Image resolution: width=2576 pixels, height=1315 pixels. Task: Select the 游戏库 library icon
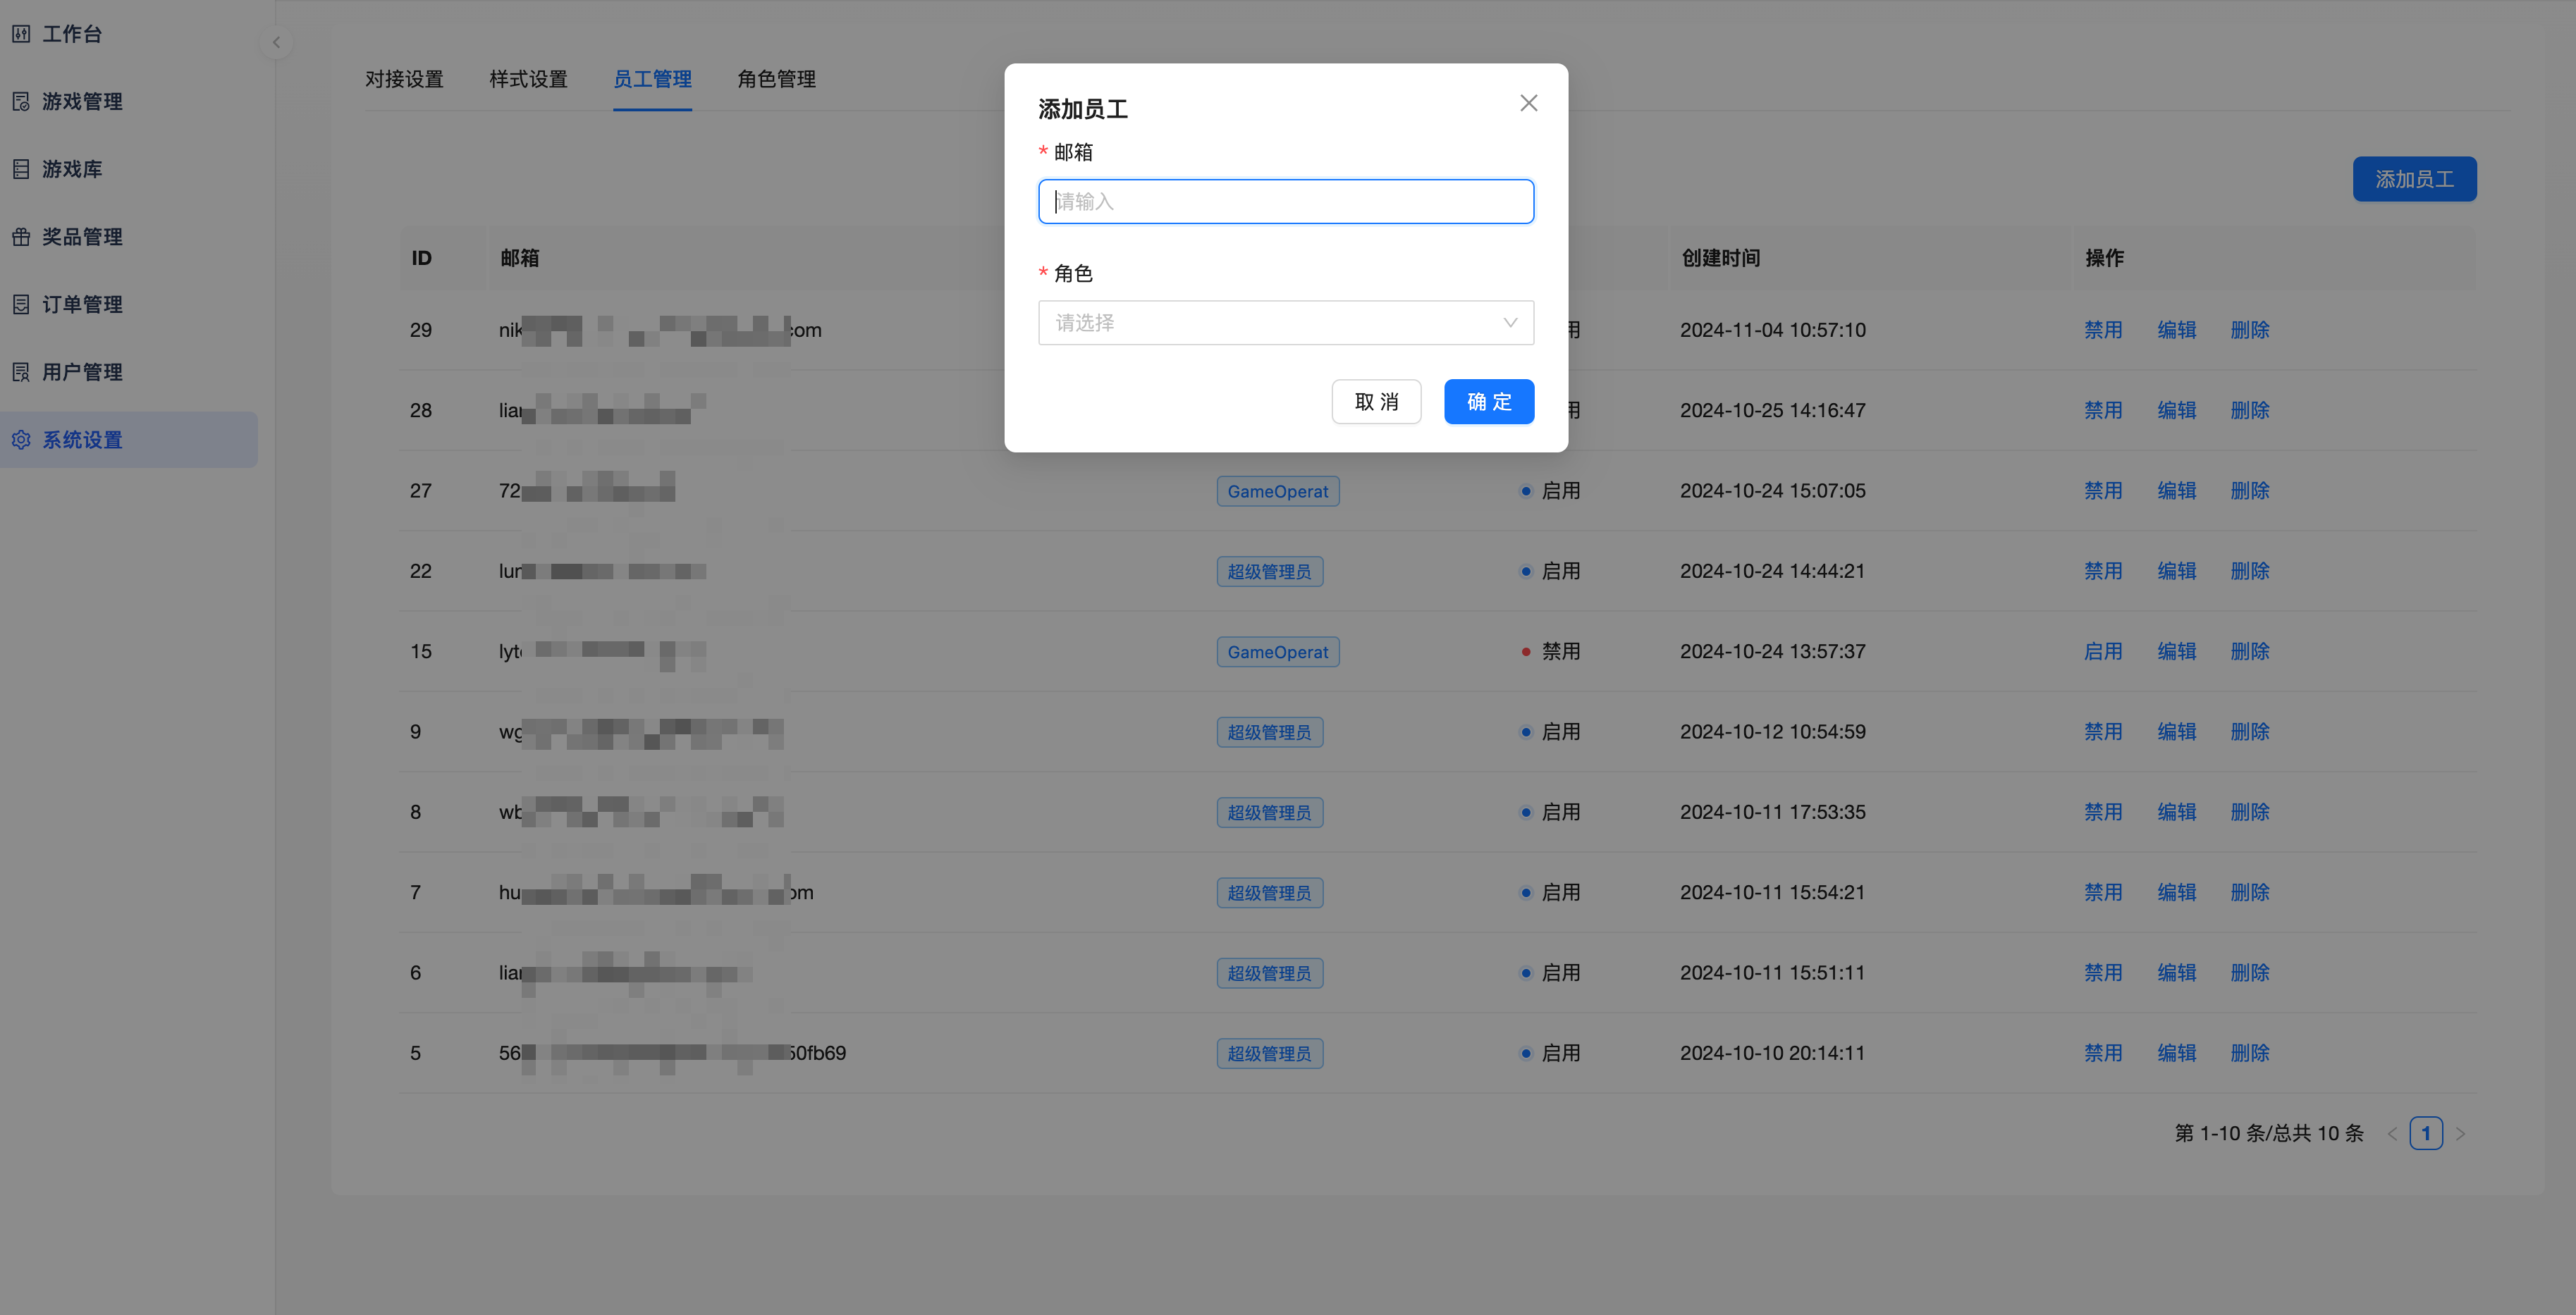21,169
